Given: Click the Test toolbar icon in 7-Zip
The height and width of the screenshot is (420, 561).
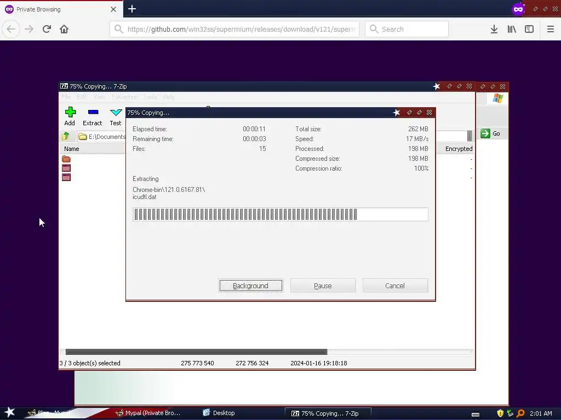Looking at the screenshot, I should [x=116, y=116].
